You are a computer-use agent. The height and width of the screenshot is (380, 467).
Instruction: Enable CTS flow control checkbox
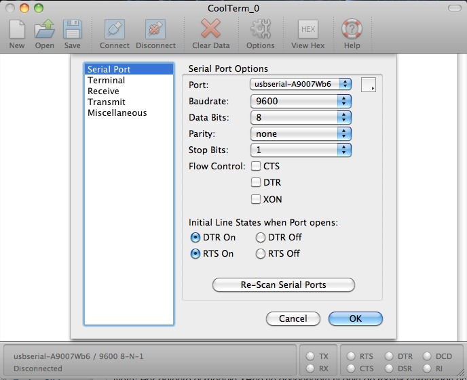pyautogui.click(x=256, y=166)
